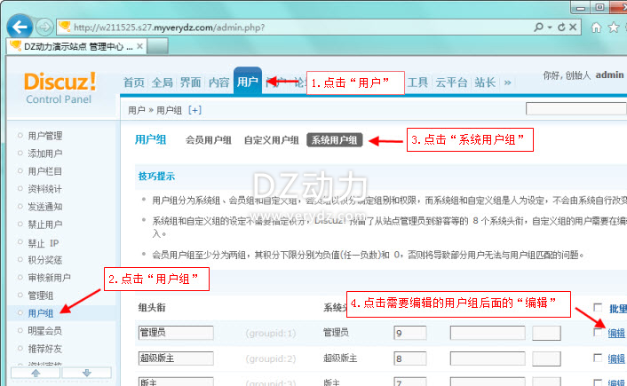Open 用户组 in the left sidebar
This screenshot has height=386, width=627.
point(40,313)
